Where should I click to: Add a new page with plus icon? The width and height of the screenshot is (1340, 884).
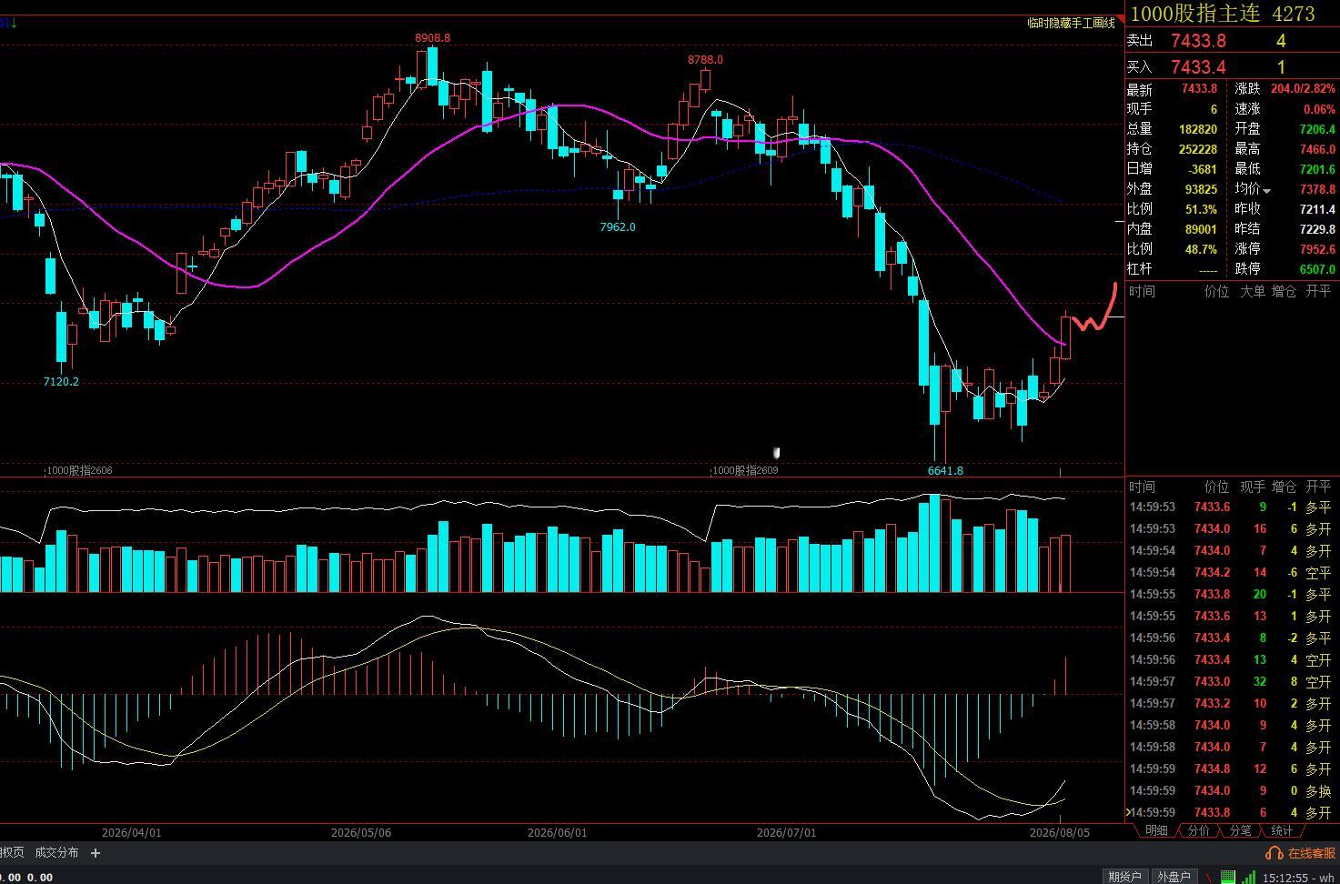(x=96, y=853)
